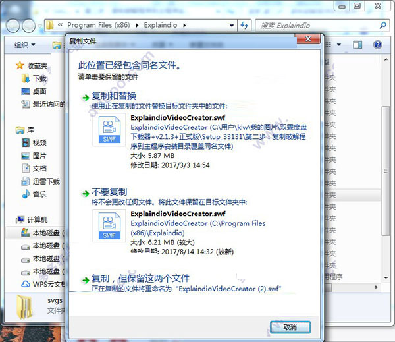
Task: Open recent locations dropdown next to nav buttons
Action: coord(39,26)
